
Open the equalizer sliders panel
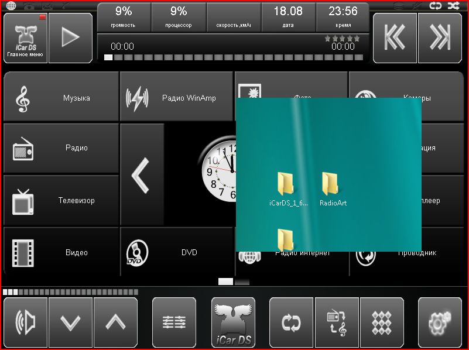[x=174, y=322]
